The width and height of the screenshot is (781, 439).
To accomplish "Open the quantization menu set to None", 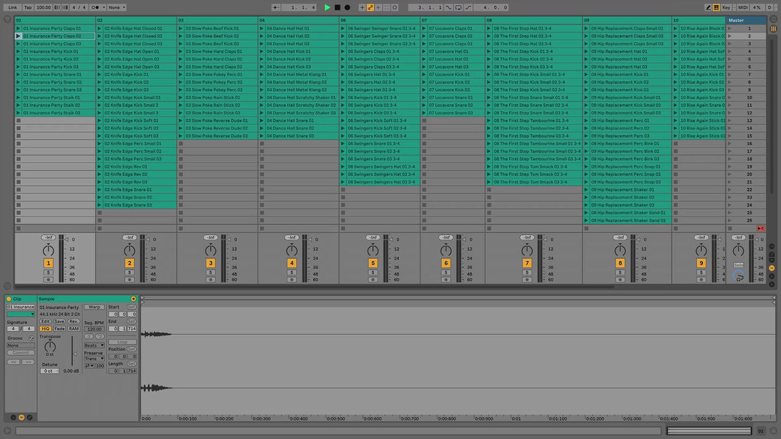I will (117, 7).
